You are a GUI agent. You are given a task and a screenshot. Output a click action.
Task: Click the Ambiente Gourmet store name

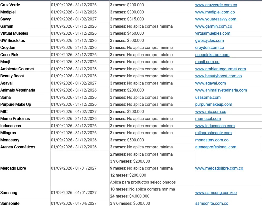17,69
